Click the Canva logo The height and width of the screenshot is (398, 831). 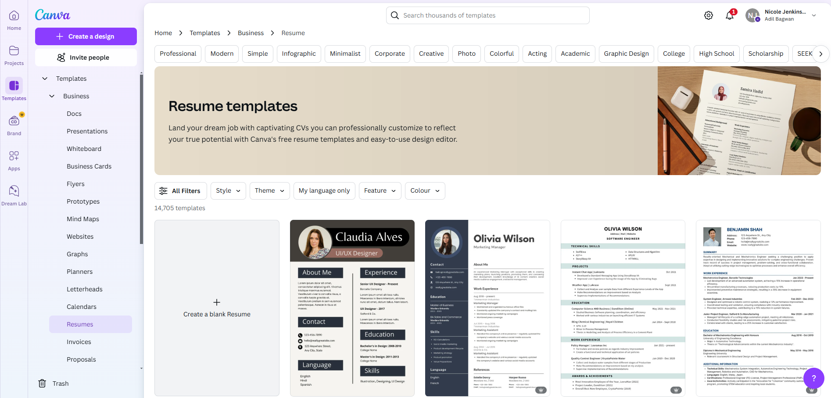pos(53,15)
